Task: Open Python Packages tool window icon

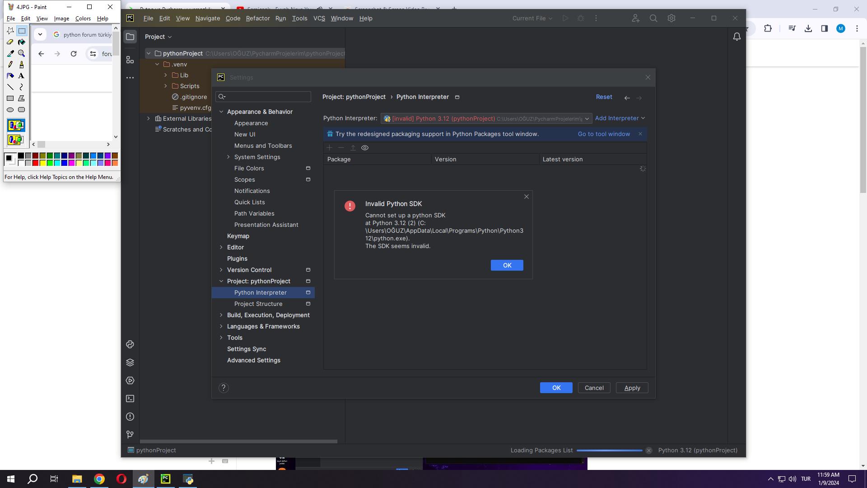Action: (130, 344)
